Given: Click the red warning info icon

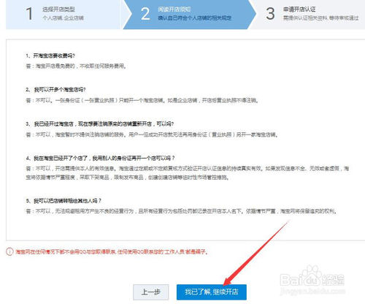Looking at the screenshot, I should (9, 251).
